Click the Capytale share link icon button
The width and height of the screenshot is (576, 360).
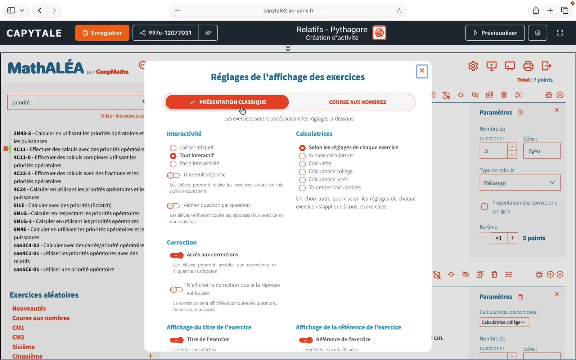click(208, 33)
